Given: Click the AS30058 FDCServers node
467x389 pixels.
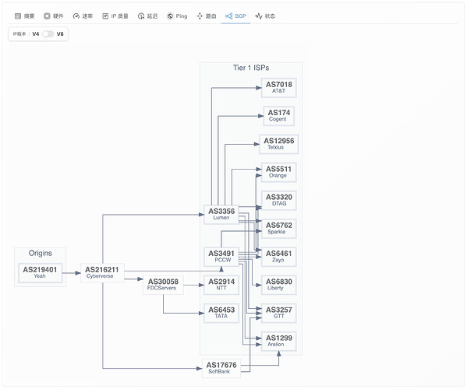Looking at the screenshot, I should point(163,285).
